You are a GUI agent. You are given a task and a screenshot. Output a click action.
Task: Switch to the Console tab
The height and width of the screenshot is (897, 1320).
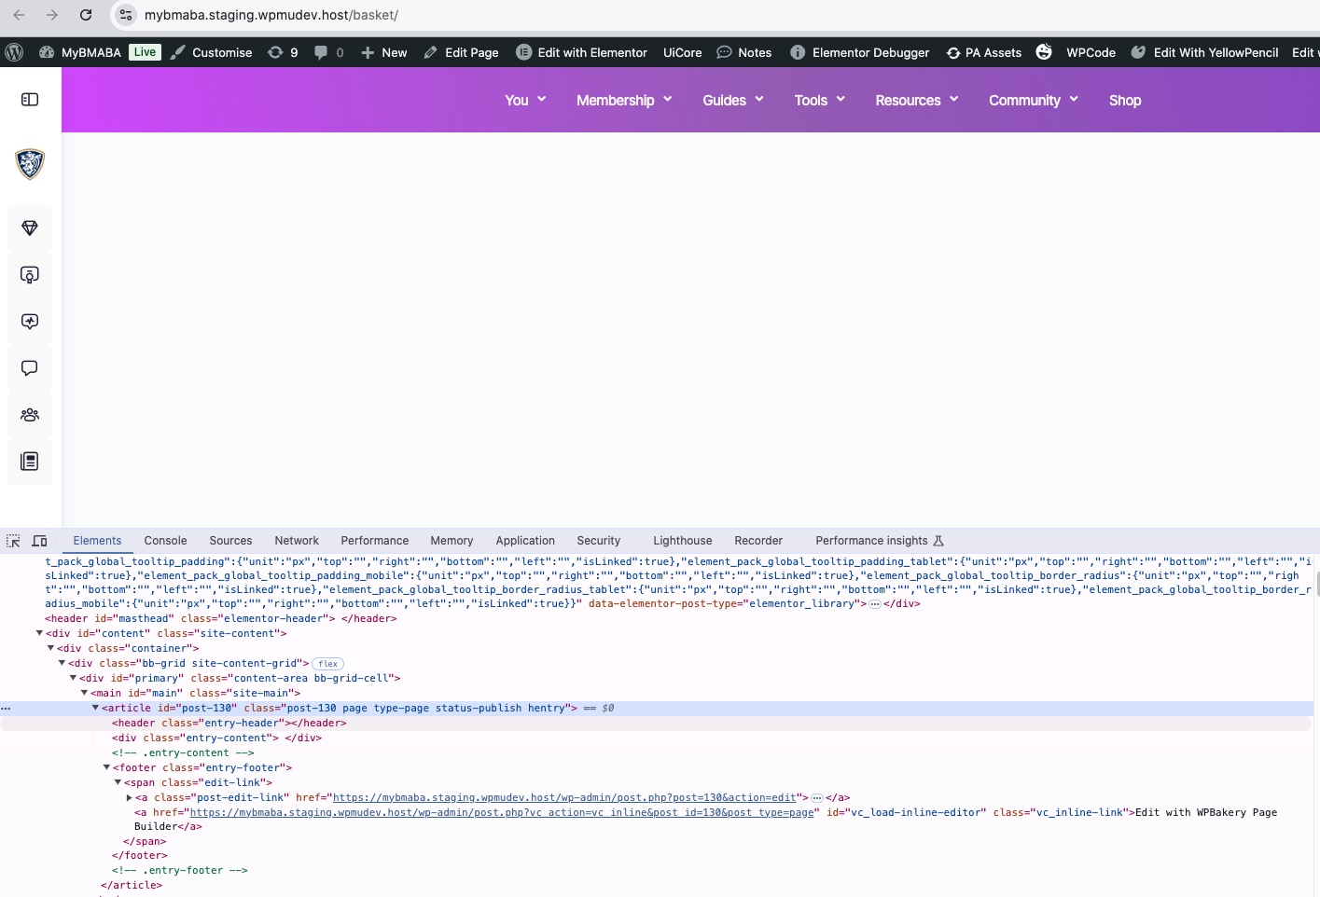[165, 541]
